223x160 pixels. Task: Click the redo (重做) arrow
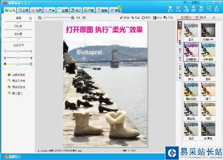click(135, 18)
